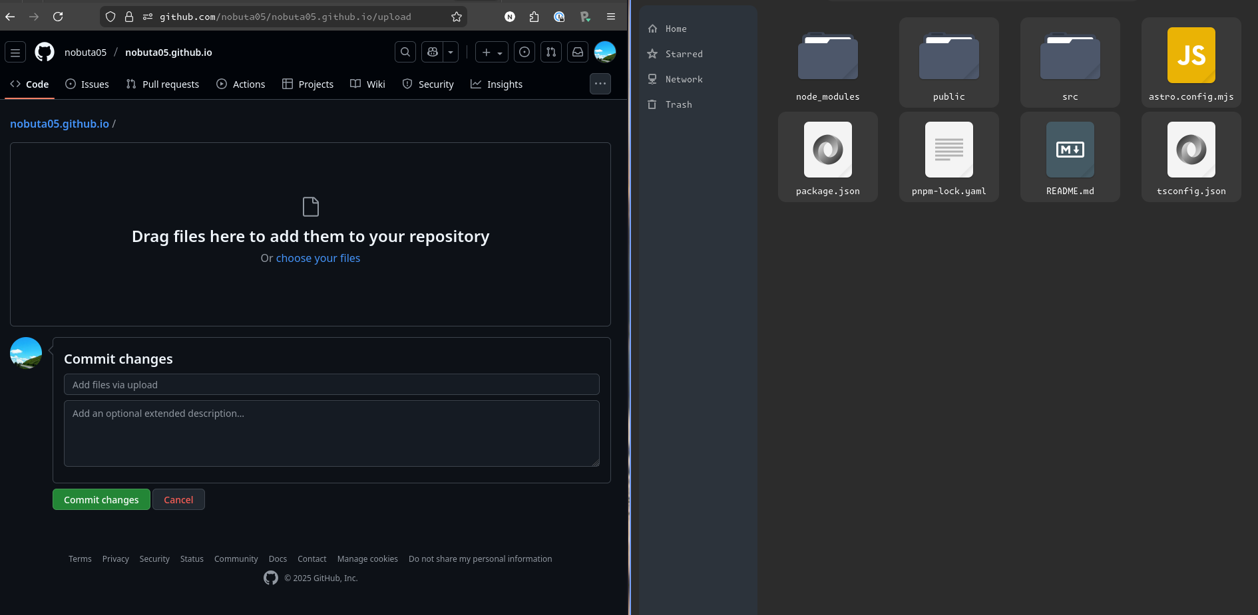Click your profile avatar in the GitHub header
Viewport: 1258px width, 615px height.
coord(604,52)
